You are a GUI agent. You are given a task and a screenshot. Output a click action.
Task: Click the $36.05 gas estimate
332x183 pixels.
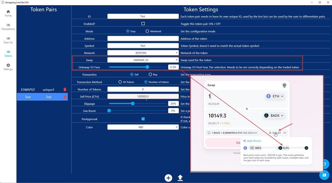point(275,133)
